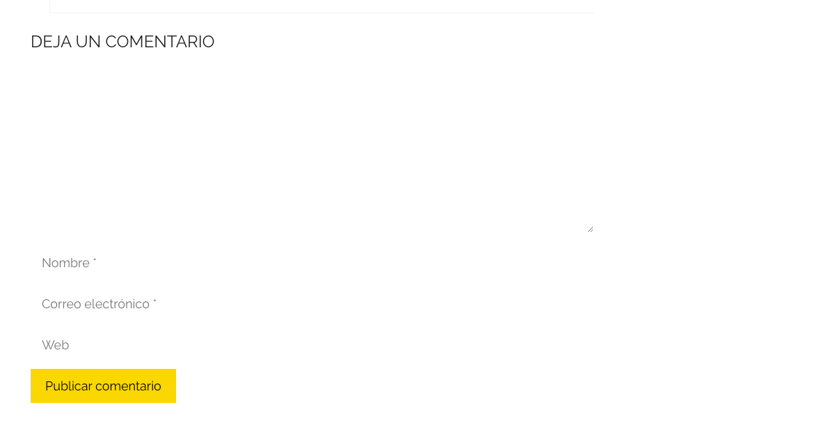Activate the email address input
The width and height of the screenshot is (833, 444).
(312, 304)
